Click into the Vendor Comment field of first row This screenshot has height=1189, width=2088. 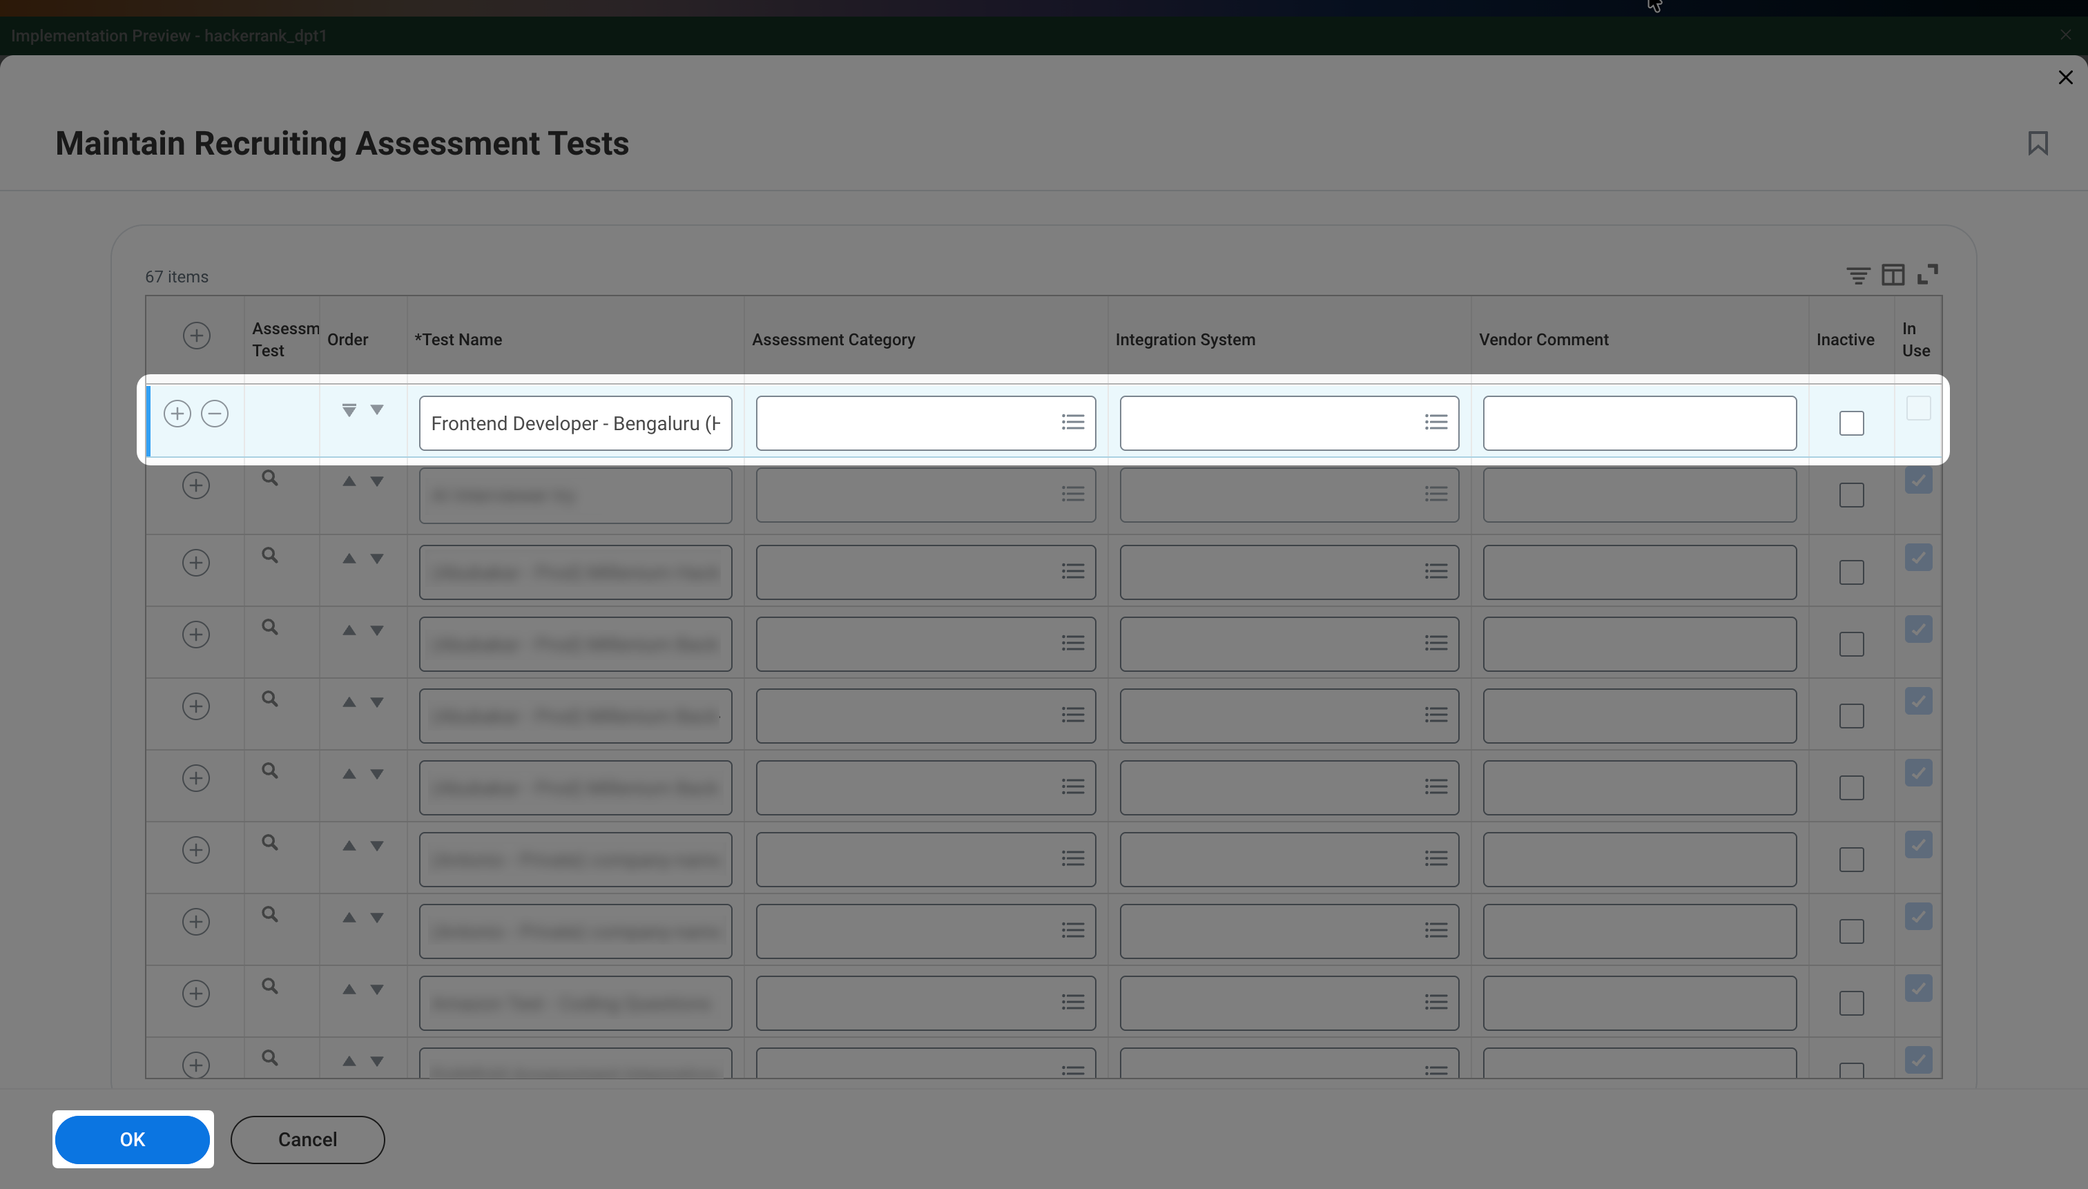click(1639, 423)
